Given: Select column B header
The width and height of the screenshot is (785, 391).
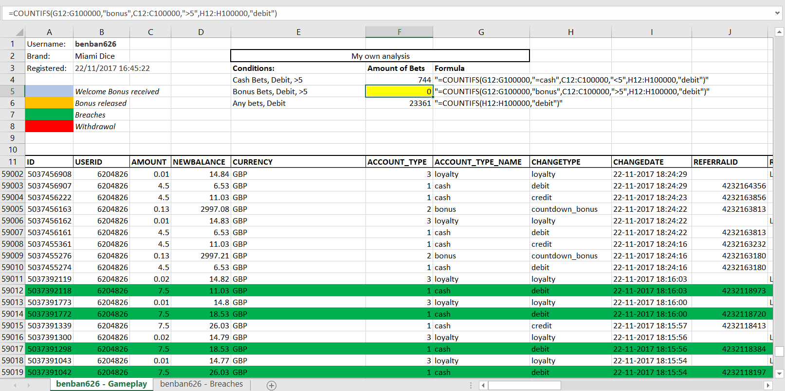Looking at the screenshot, I should 101,32.
